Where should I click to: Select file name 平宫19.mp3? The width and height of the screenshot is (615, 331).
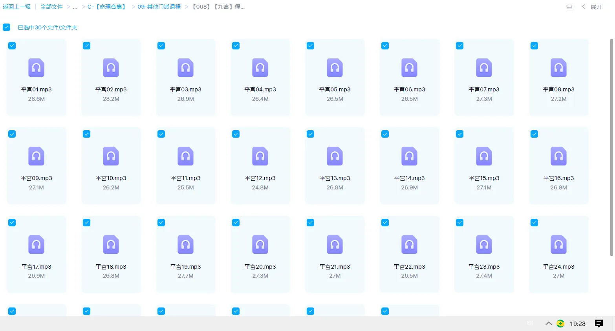point(185,267)
